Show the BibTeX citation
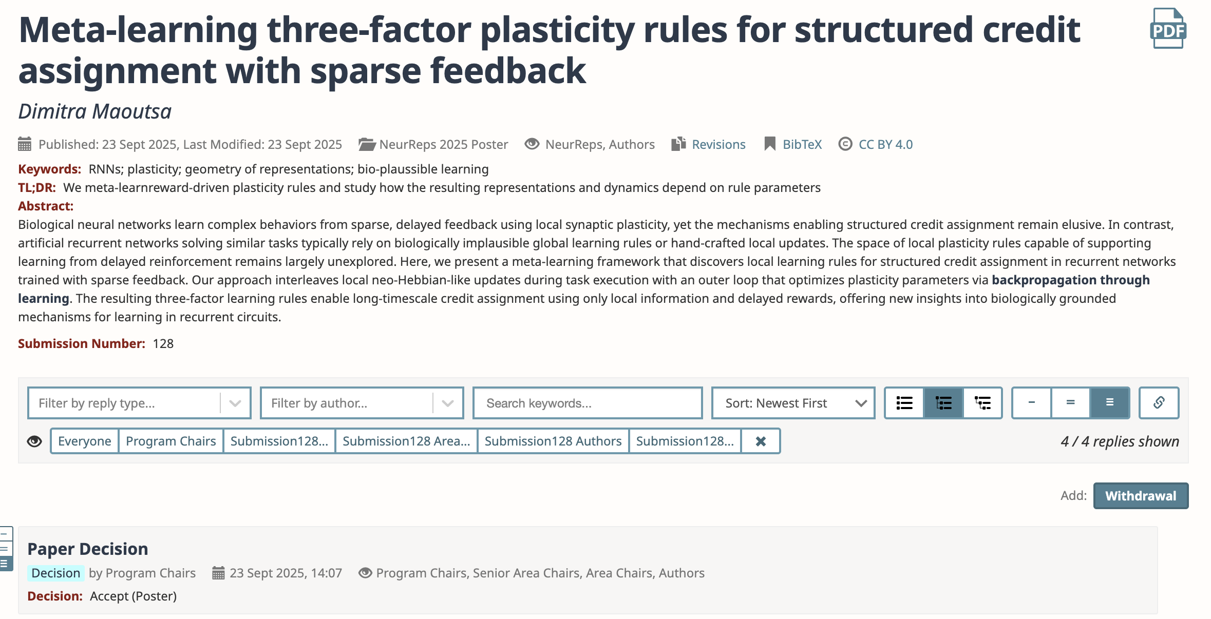The width and height of the screenshot is (1211, 619). point(802,144)
